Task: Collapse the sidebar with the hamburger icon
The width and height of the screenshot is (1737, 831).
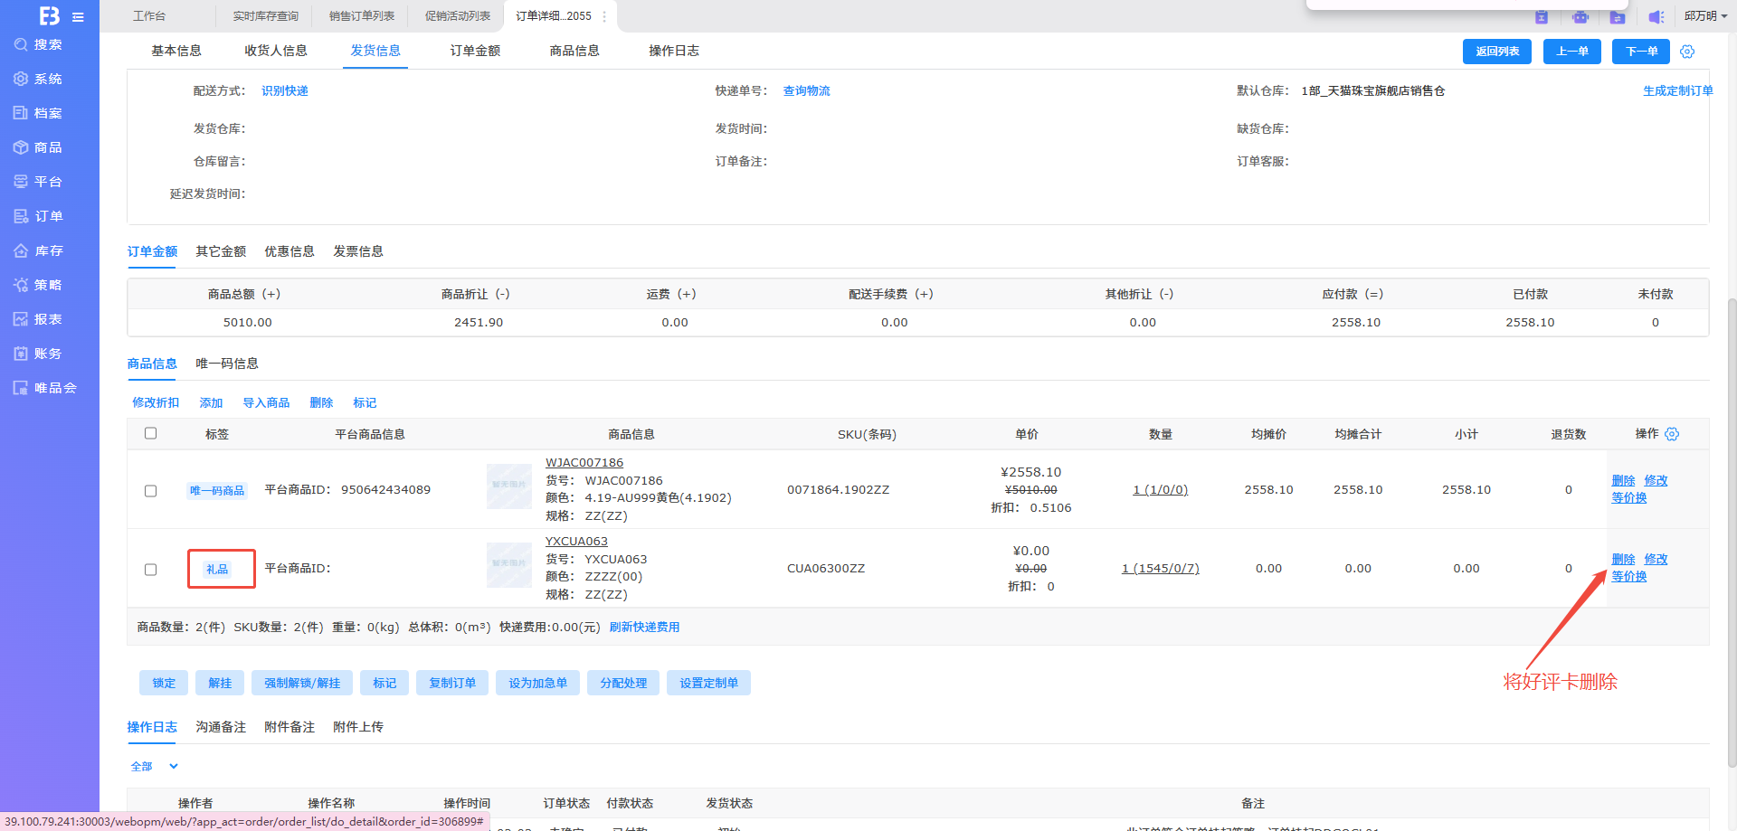Action: click(78, 17)
